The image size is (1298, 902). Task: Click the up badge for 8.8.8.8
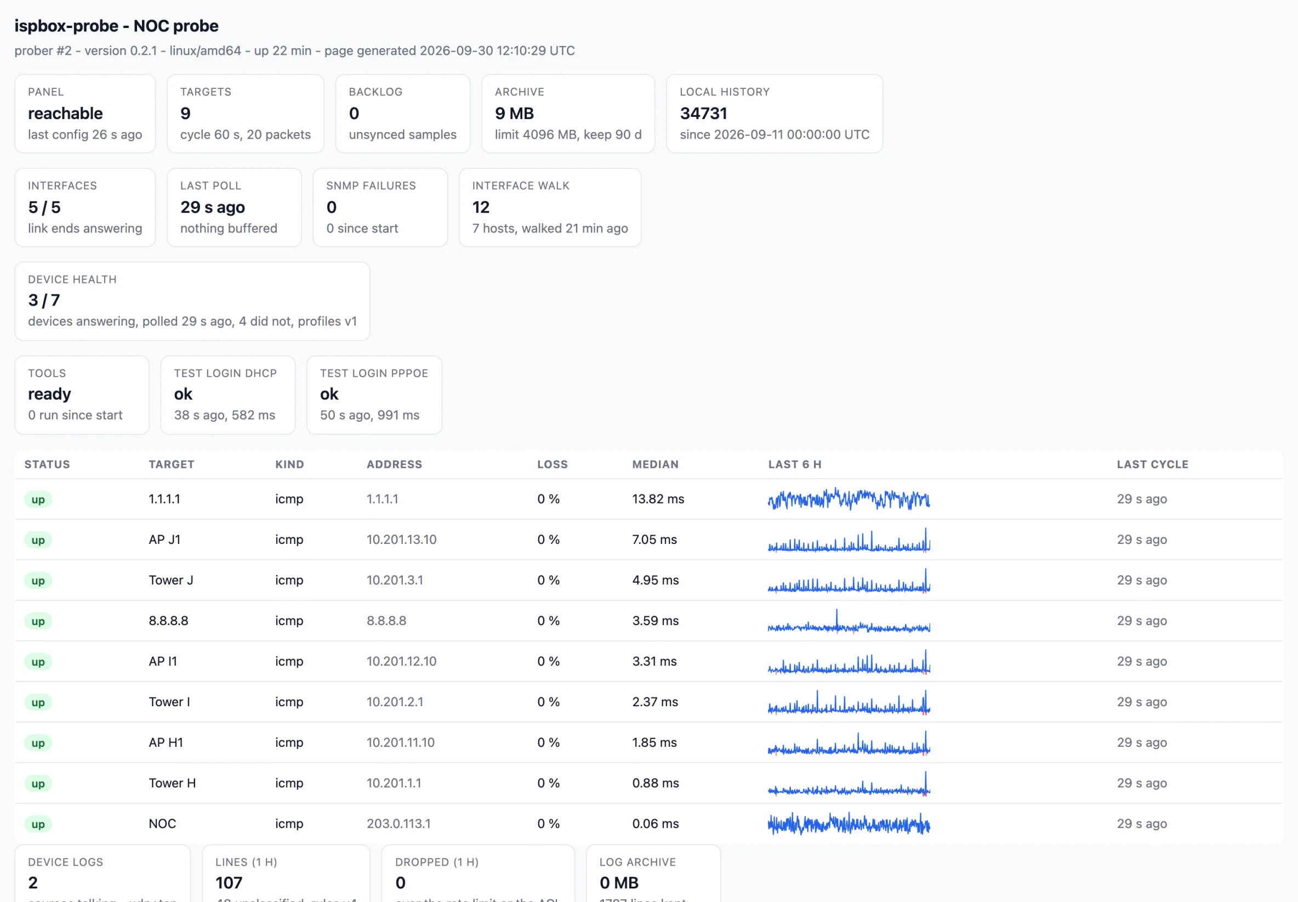point(38,622)
